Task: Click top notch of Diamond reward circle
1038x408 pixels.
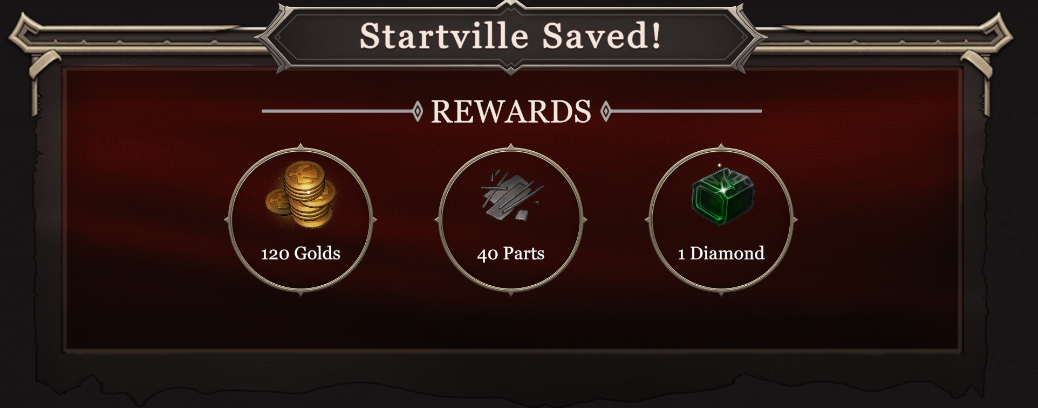Action: (721, 146)
